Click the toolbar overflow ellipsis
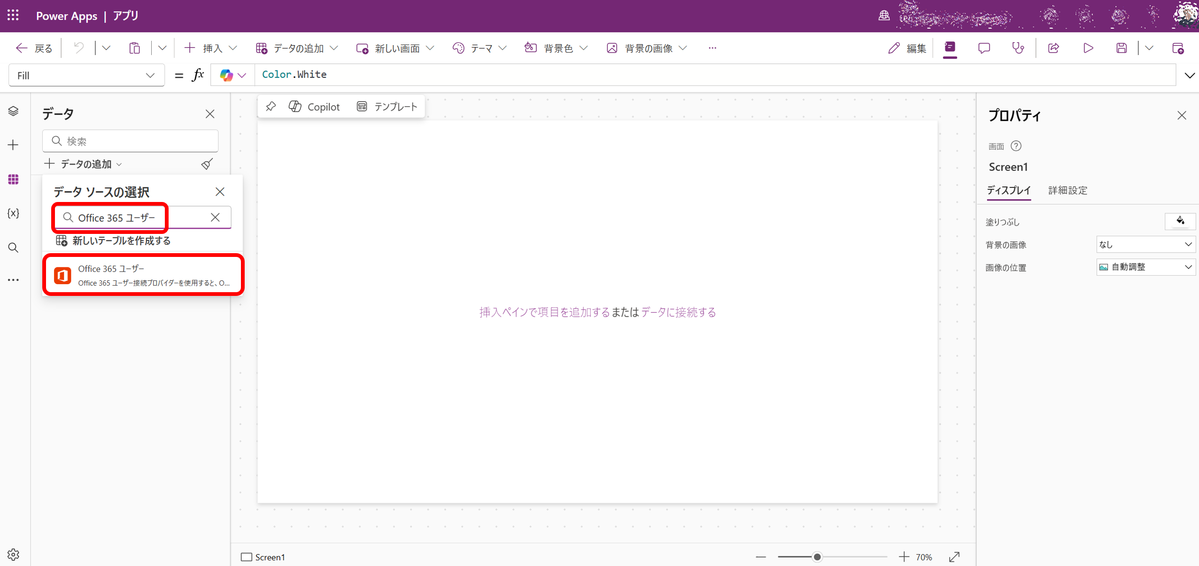1199x566 pixels. (x=712, y=48)
